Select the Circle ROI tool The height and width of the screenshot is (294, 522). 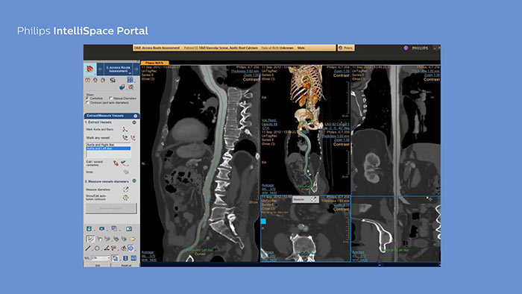click(97, 248)
